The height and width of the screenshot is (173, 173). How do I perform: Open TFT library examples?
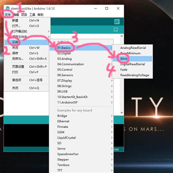click(x=81, y=170)
